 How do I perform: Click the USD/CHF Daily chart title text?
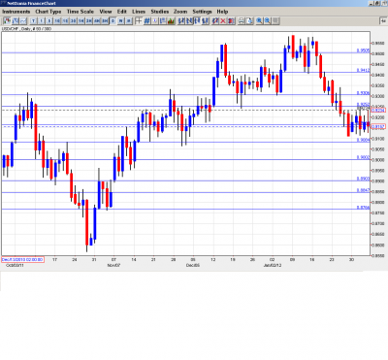[26, 29]
